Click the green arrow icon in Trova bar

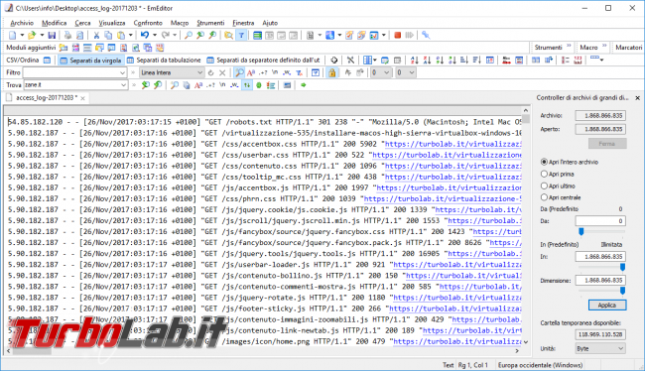click(304, 85)
